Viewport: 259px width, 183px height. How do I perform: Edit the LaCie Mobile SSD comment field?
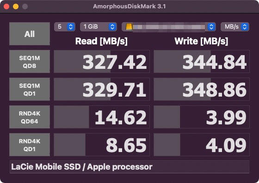129,167
